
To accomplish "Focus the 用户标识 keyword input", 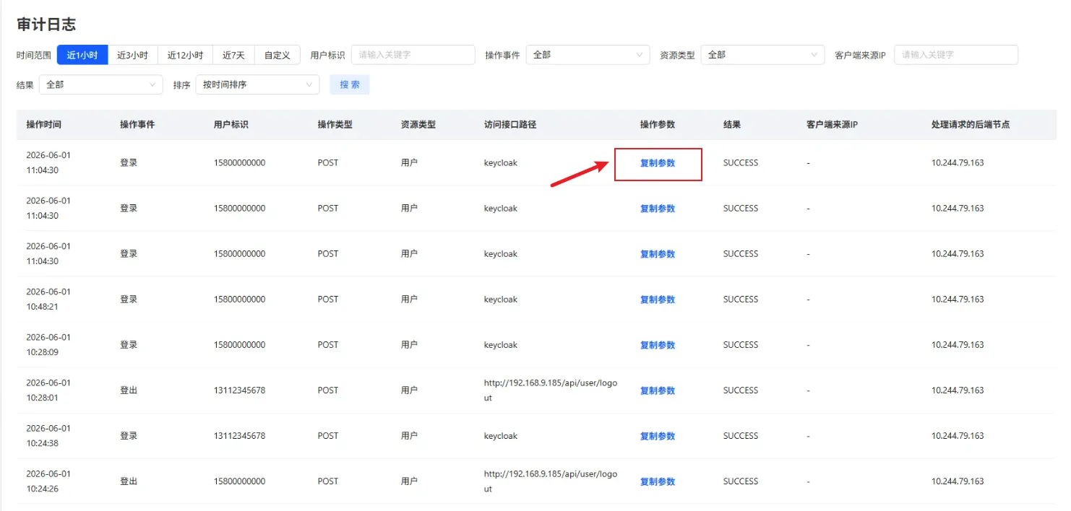I will coord(413,55).
